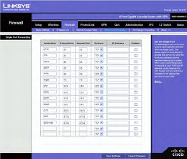Toggle the Enabled checkbox in the last row
The height and width of the screenshot is (159, 187).
click(x=136, y=134)
